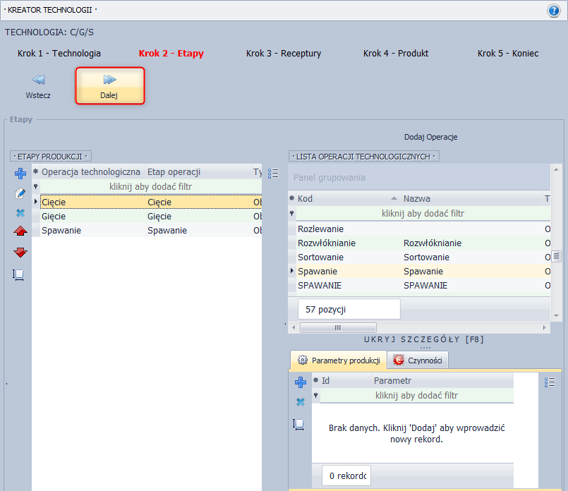Collapse details via UKRYJ SZCZEGÓŁY [F8]
This screenshot has height=491, width=568.
(x=423, y=339)
